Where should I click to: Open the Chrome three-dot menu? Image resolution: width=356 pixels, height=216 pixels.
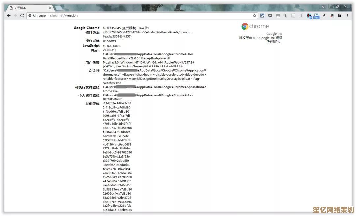click(x=347, y=16)
